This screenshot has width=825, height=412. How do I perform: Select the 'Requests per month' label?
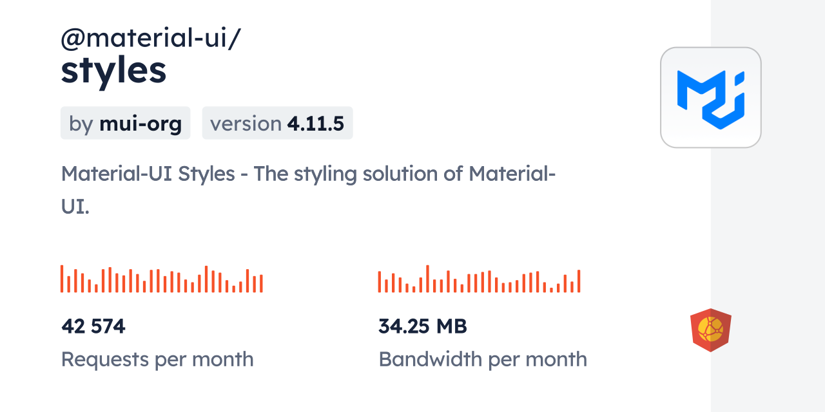pyautogui.click(x=157, y=359)
